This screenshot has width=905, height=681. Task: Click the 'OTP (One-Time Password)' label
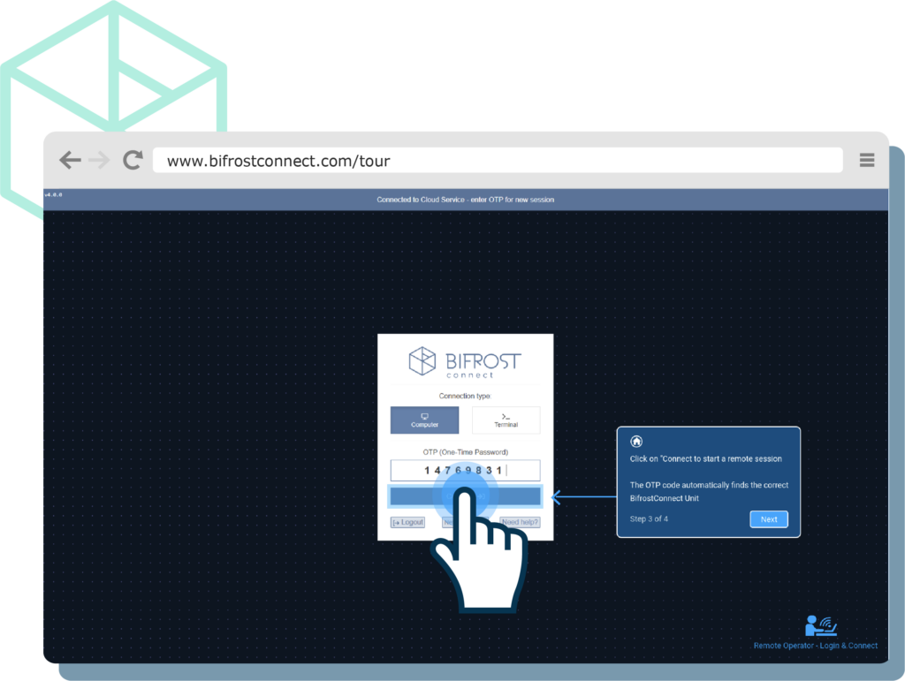465,452
